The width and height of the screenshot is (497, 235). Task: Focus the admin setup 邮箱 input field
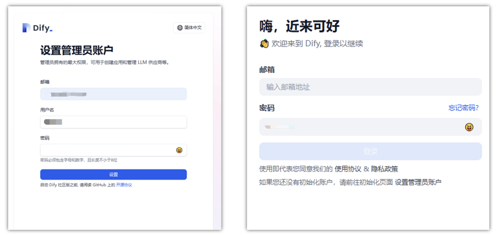(113, 94)
